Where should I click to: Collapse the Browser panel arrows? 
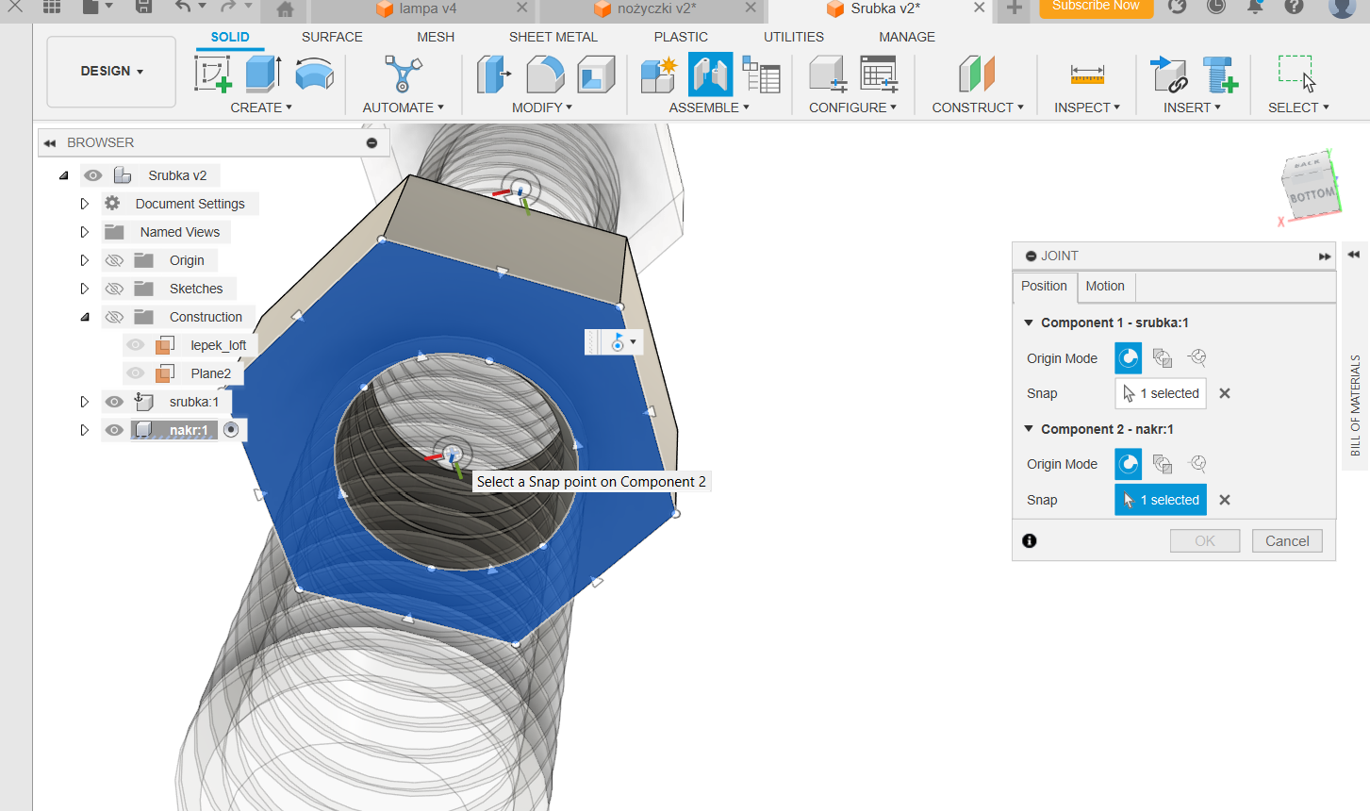pos(49,143)
